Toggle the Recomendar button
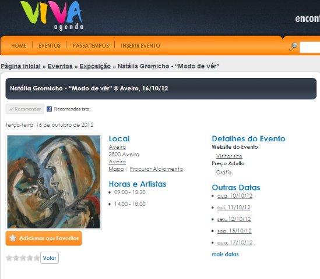 tap(25, 109)
